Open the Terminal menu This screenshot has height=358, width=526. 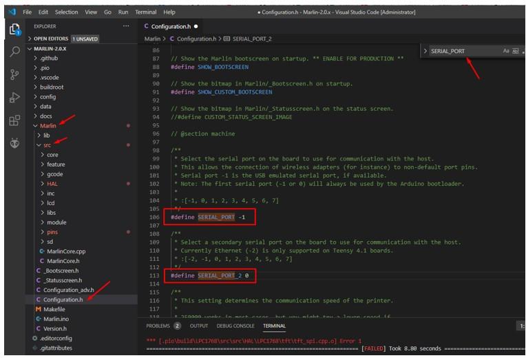[x=145, y=12]
